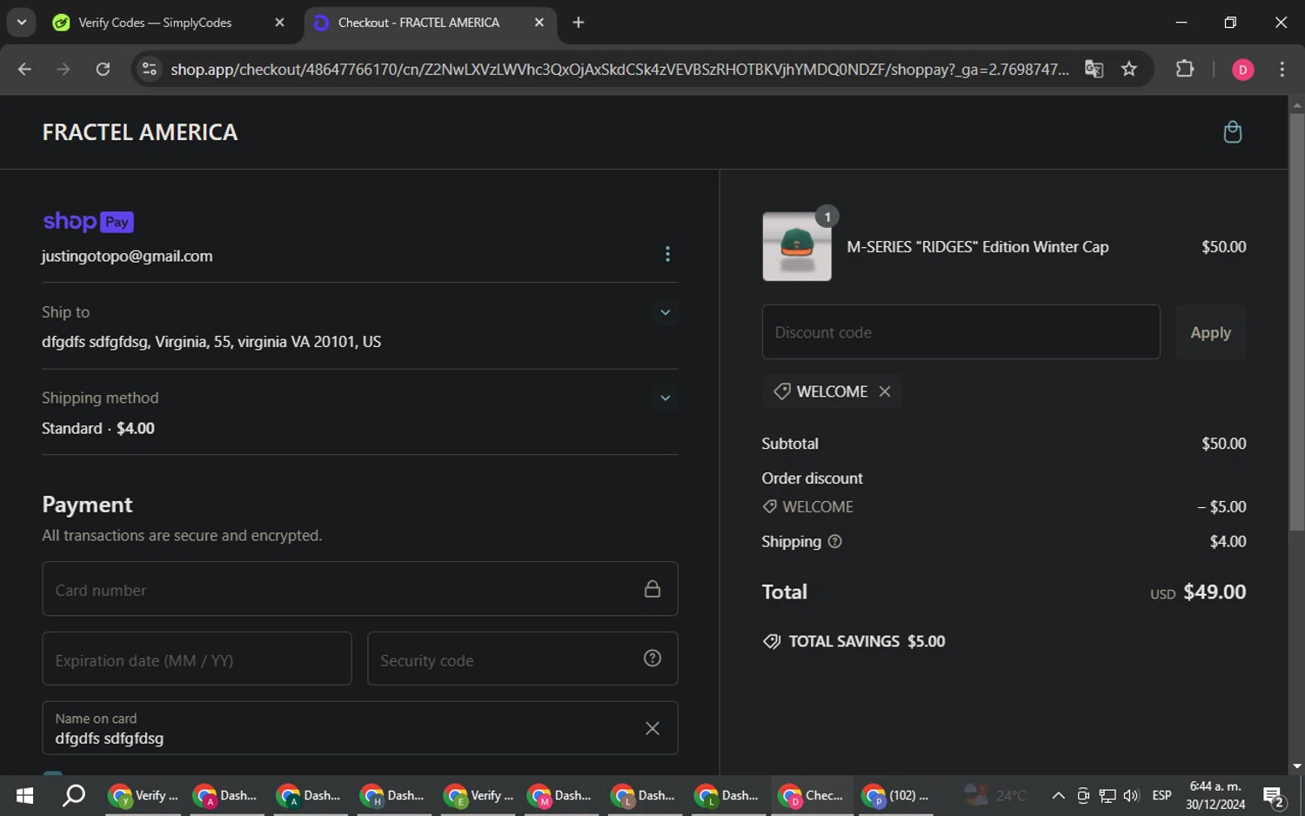Viewport: 1305px width, 816px height.
Task: Open the taskbar clock 6:44 a. m.
Action: click(1215, 795)
